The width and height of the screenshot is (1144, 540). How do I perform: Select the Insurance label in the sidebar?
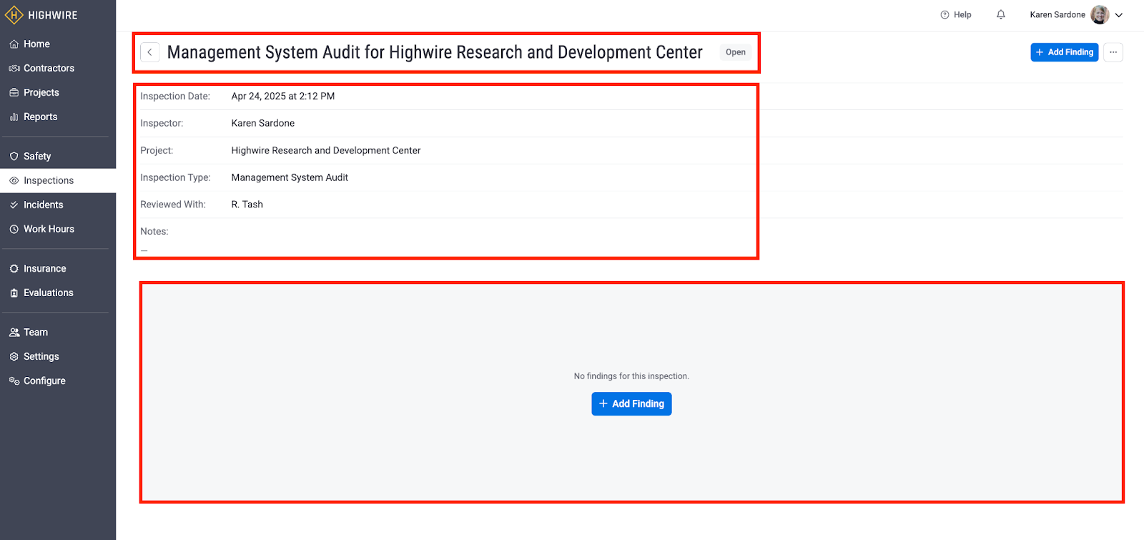click(45, 269)
